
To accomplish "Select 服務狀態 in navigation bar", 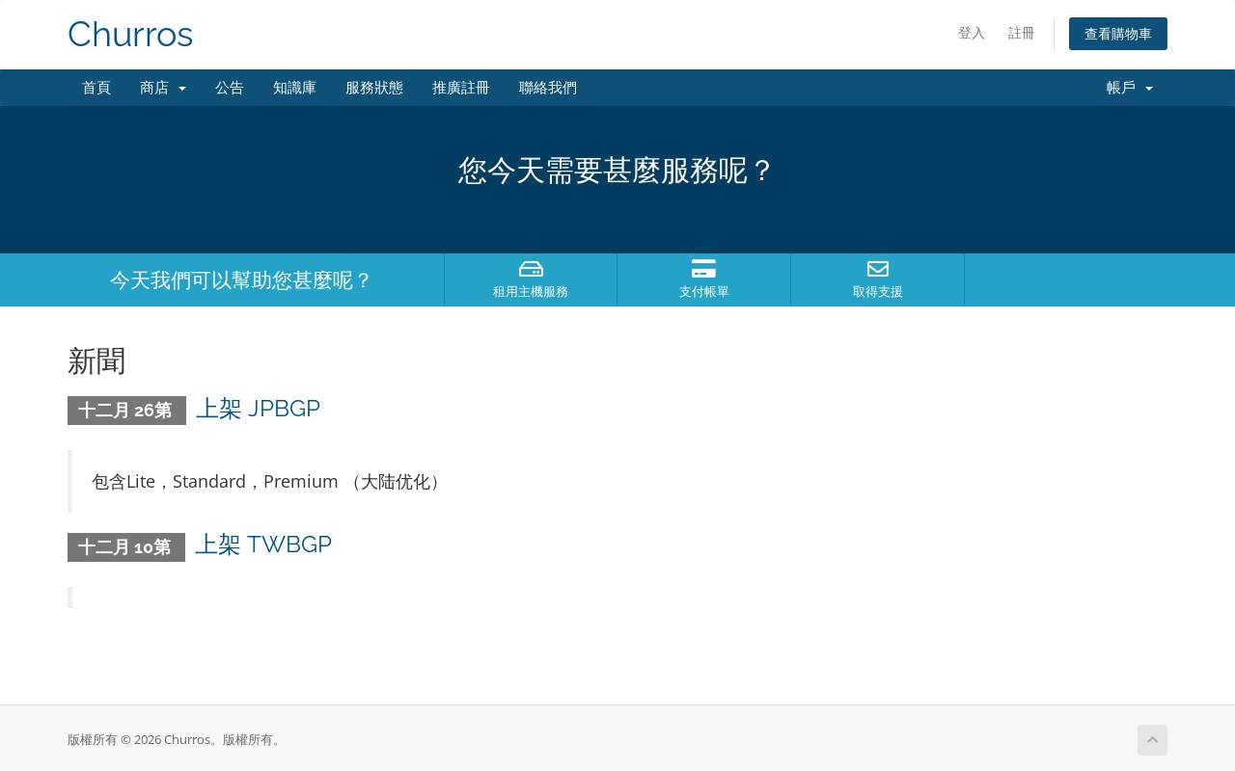I will click(x=374, y=88).
